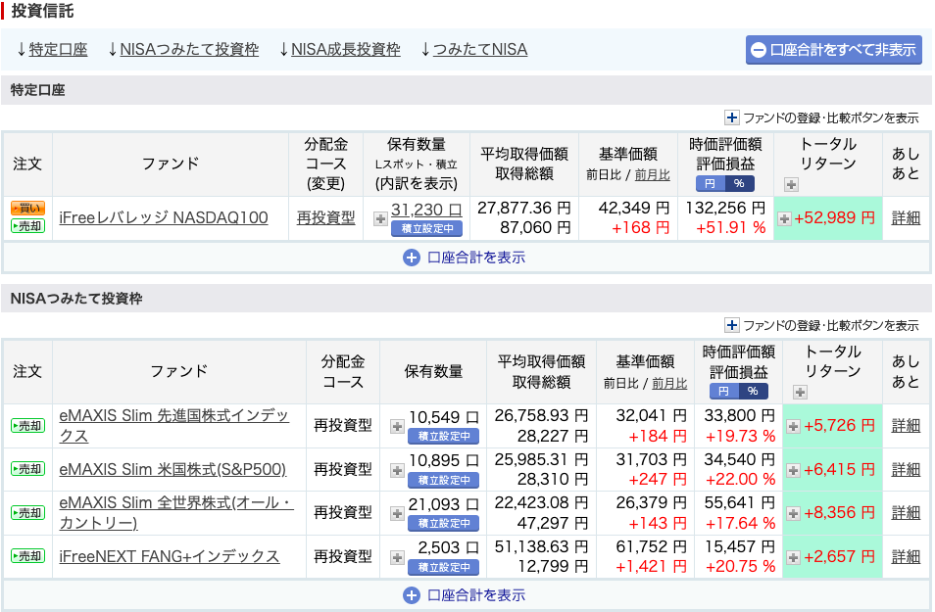This screenshot has width=935, height=612.
Task: Jump to つみたてNISA section
Action: [473, 49]
